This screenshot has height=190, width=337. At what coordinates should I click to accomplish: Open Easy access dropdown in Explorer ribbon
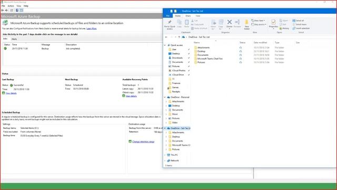259,25
